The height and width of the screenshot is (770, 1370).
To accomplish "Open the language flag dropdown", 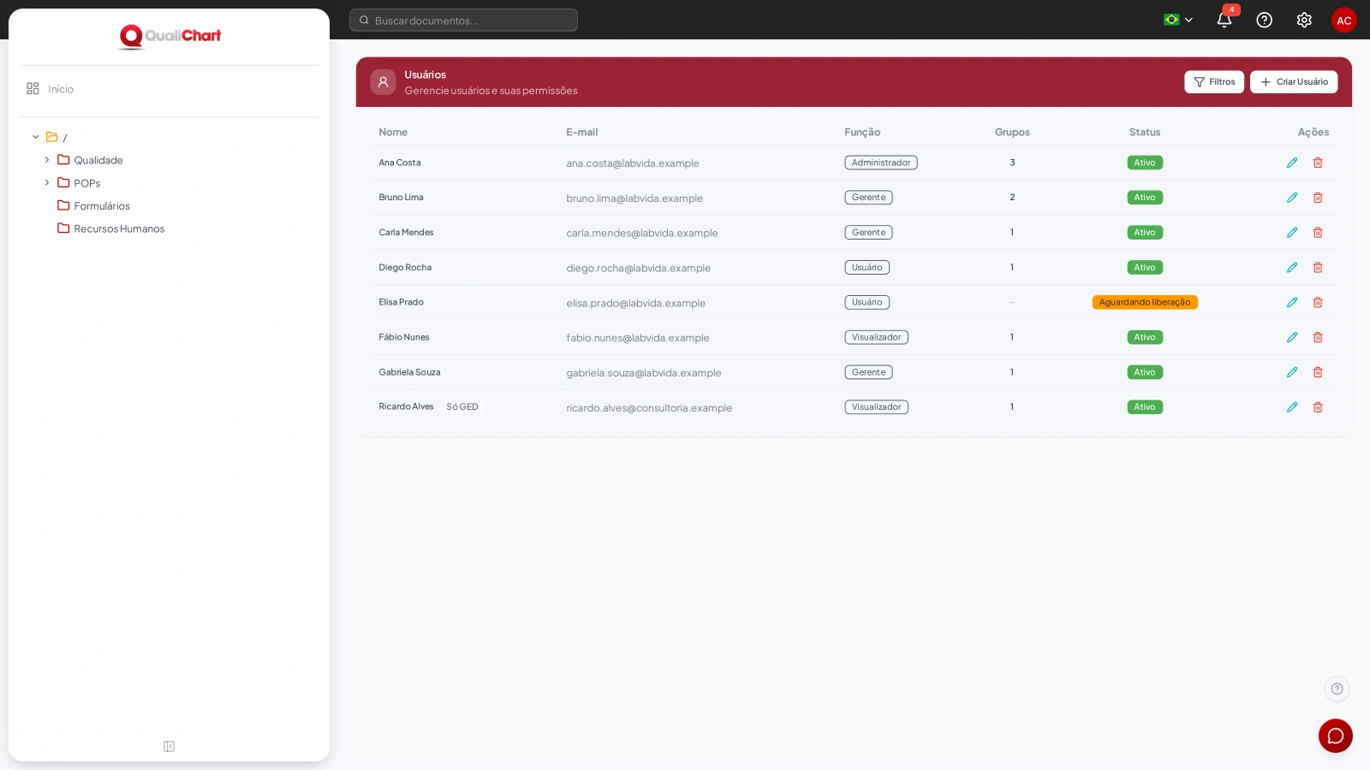I will (1178, 20).
